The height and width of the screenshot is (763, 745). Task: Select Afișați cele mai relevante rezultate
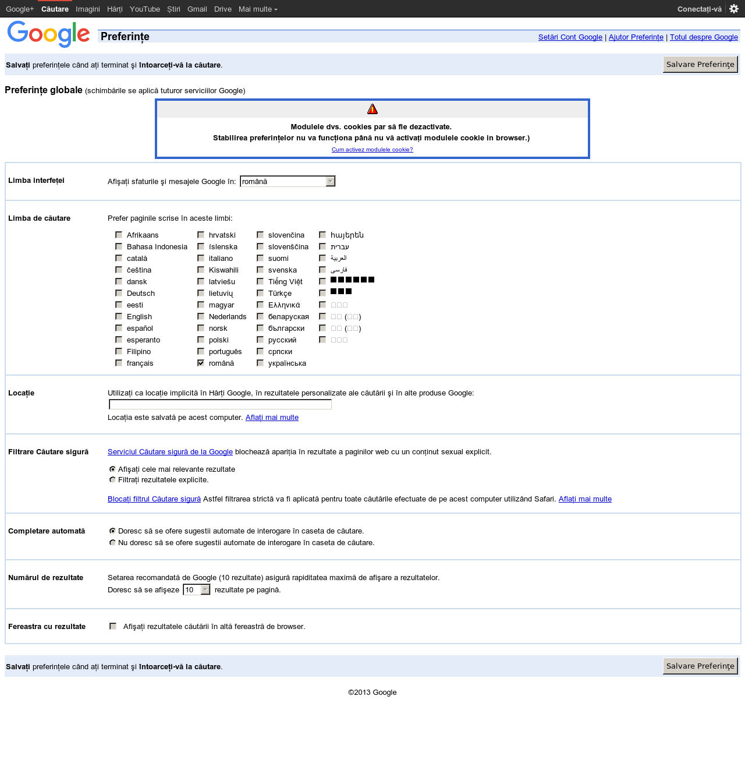(x=112, y=469)
